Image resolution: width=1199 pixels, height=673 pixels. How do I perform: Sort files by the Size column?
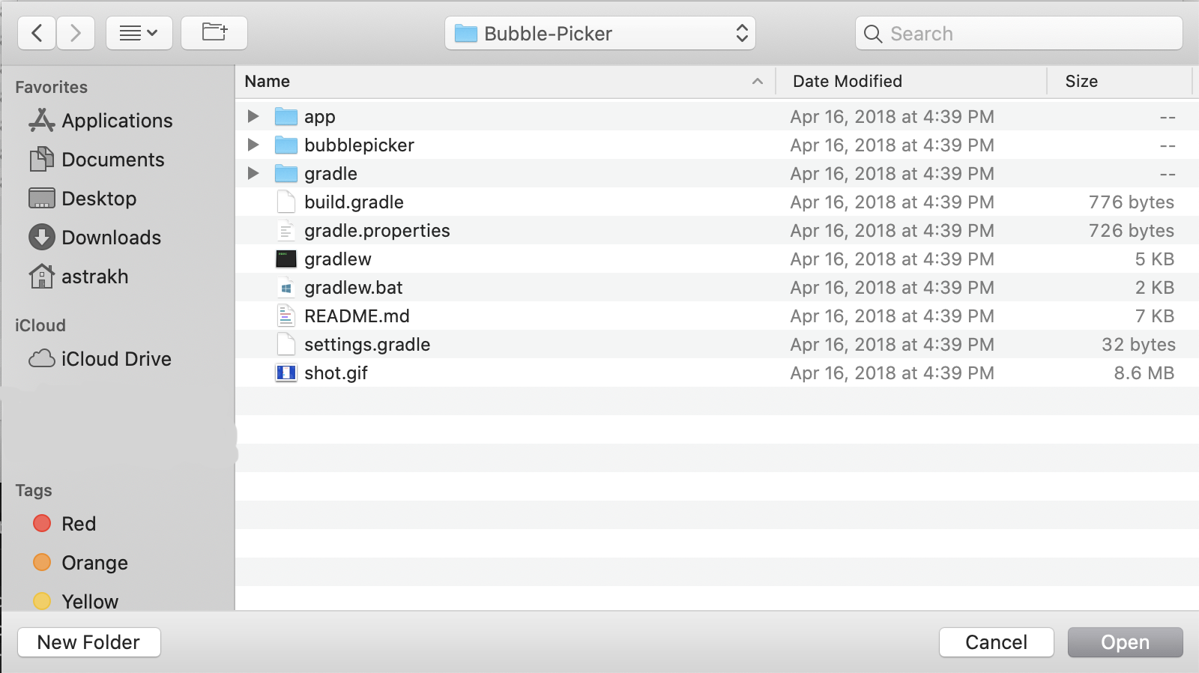pos(1081,81)
